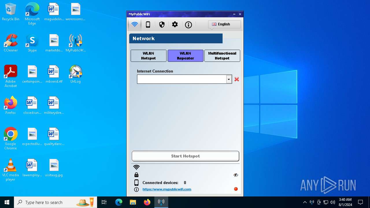This screenshot has height=208, width=370.
Task: Toggle password visibility eye icon
Action: [x=236, y=175]
